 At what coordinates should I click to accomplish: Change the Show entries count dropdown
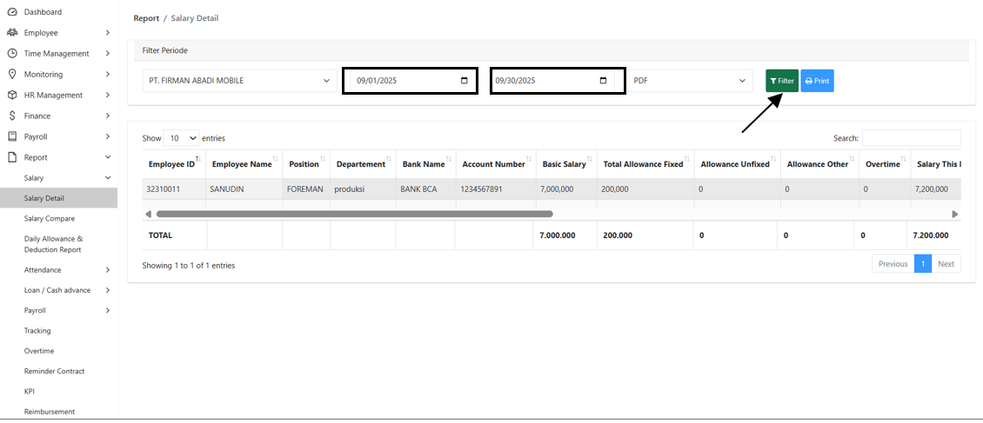tap(181, 138)
